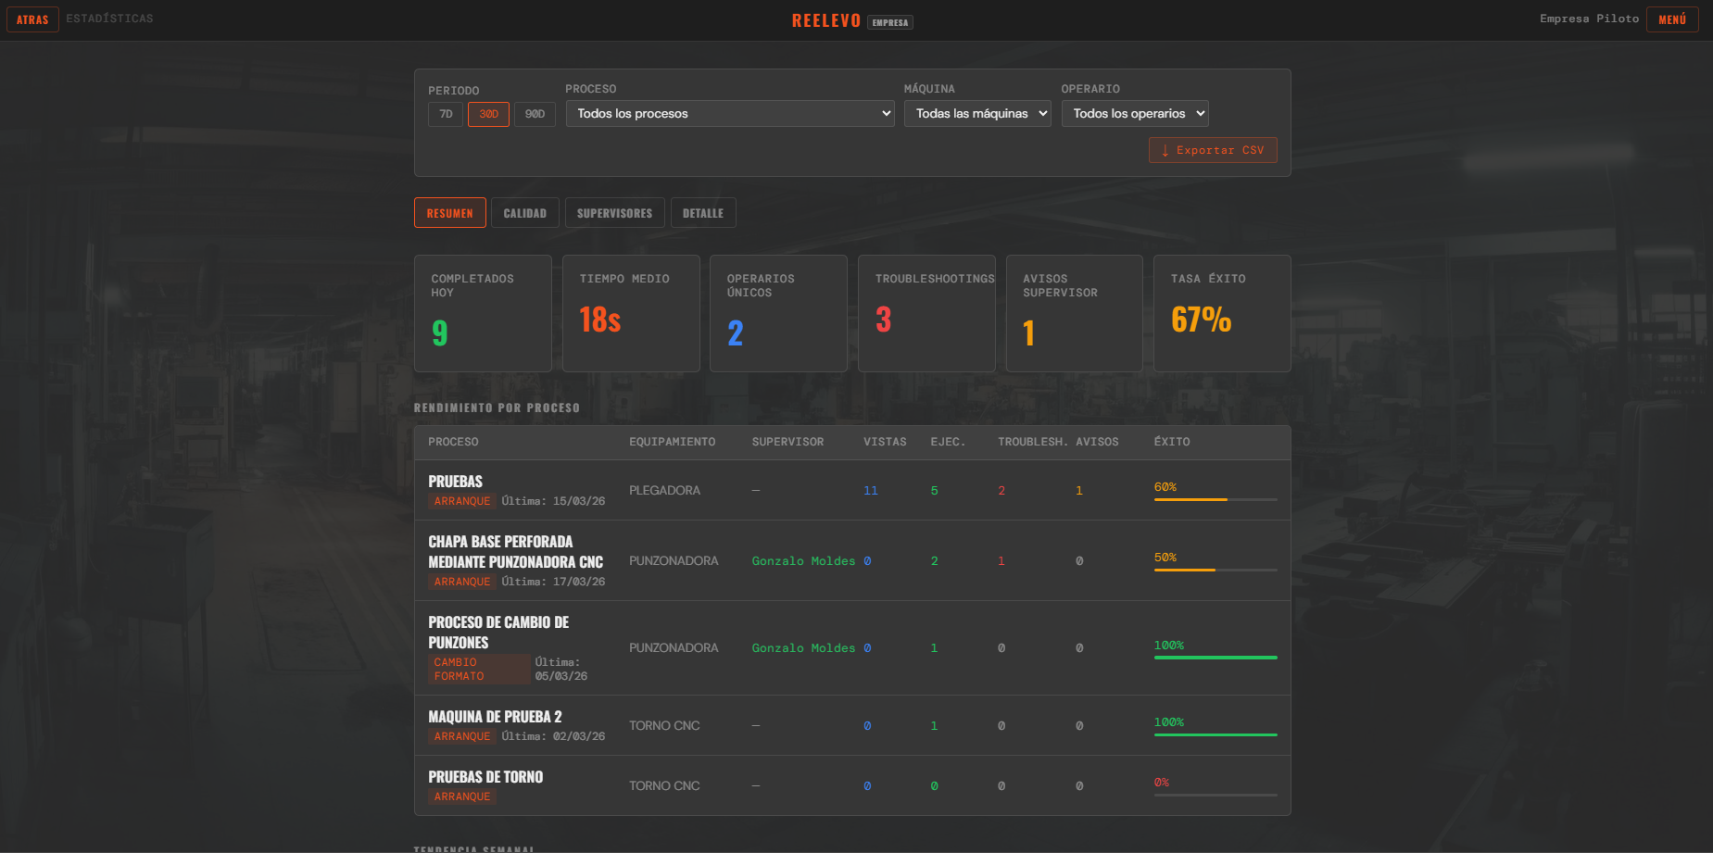This screenshot has height=853, width=1713.
Task: Click the EMPRESA badge next to the logo
Action: tap(890, 21)
